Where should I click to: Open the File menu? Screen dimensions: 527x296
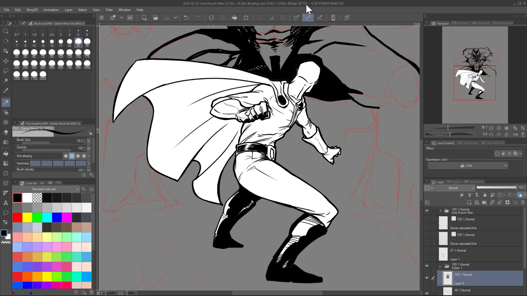click(x=7, y=10)
